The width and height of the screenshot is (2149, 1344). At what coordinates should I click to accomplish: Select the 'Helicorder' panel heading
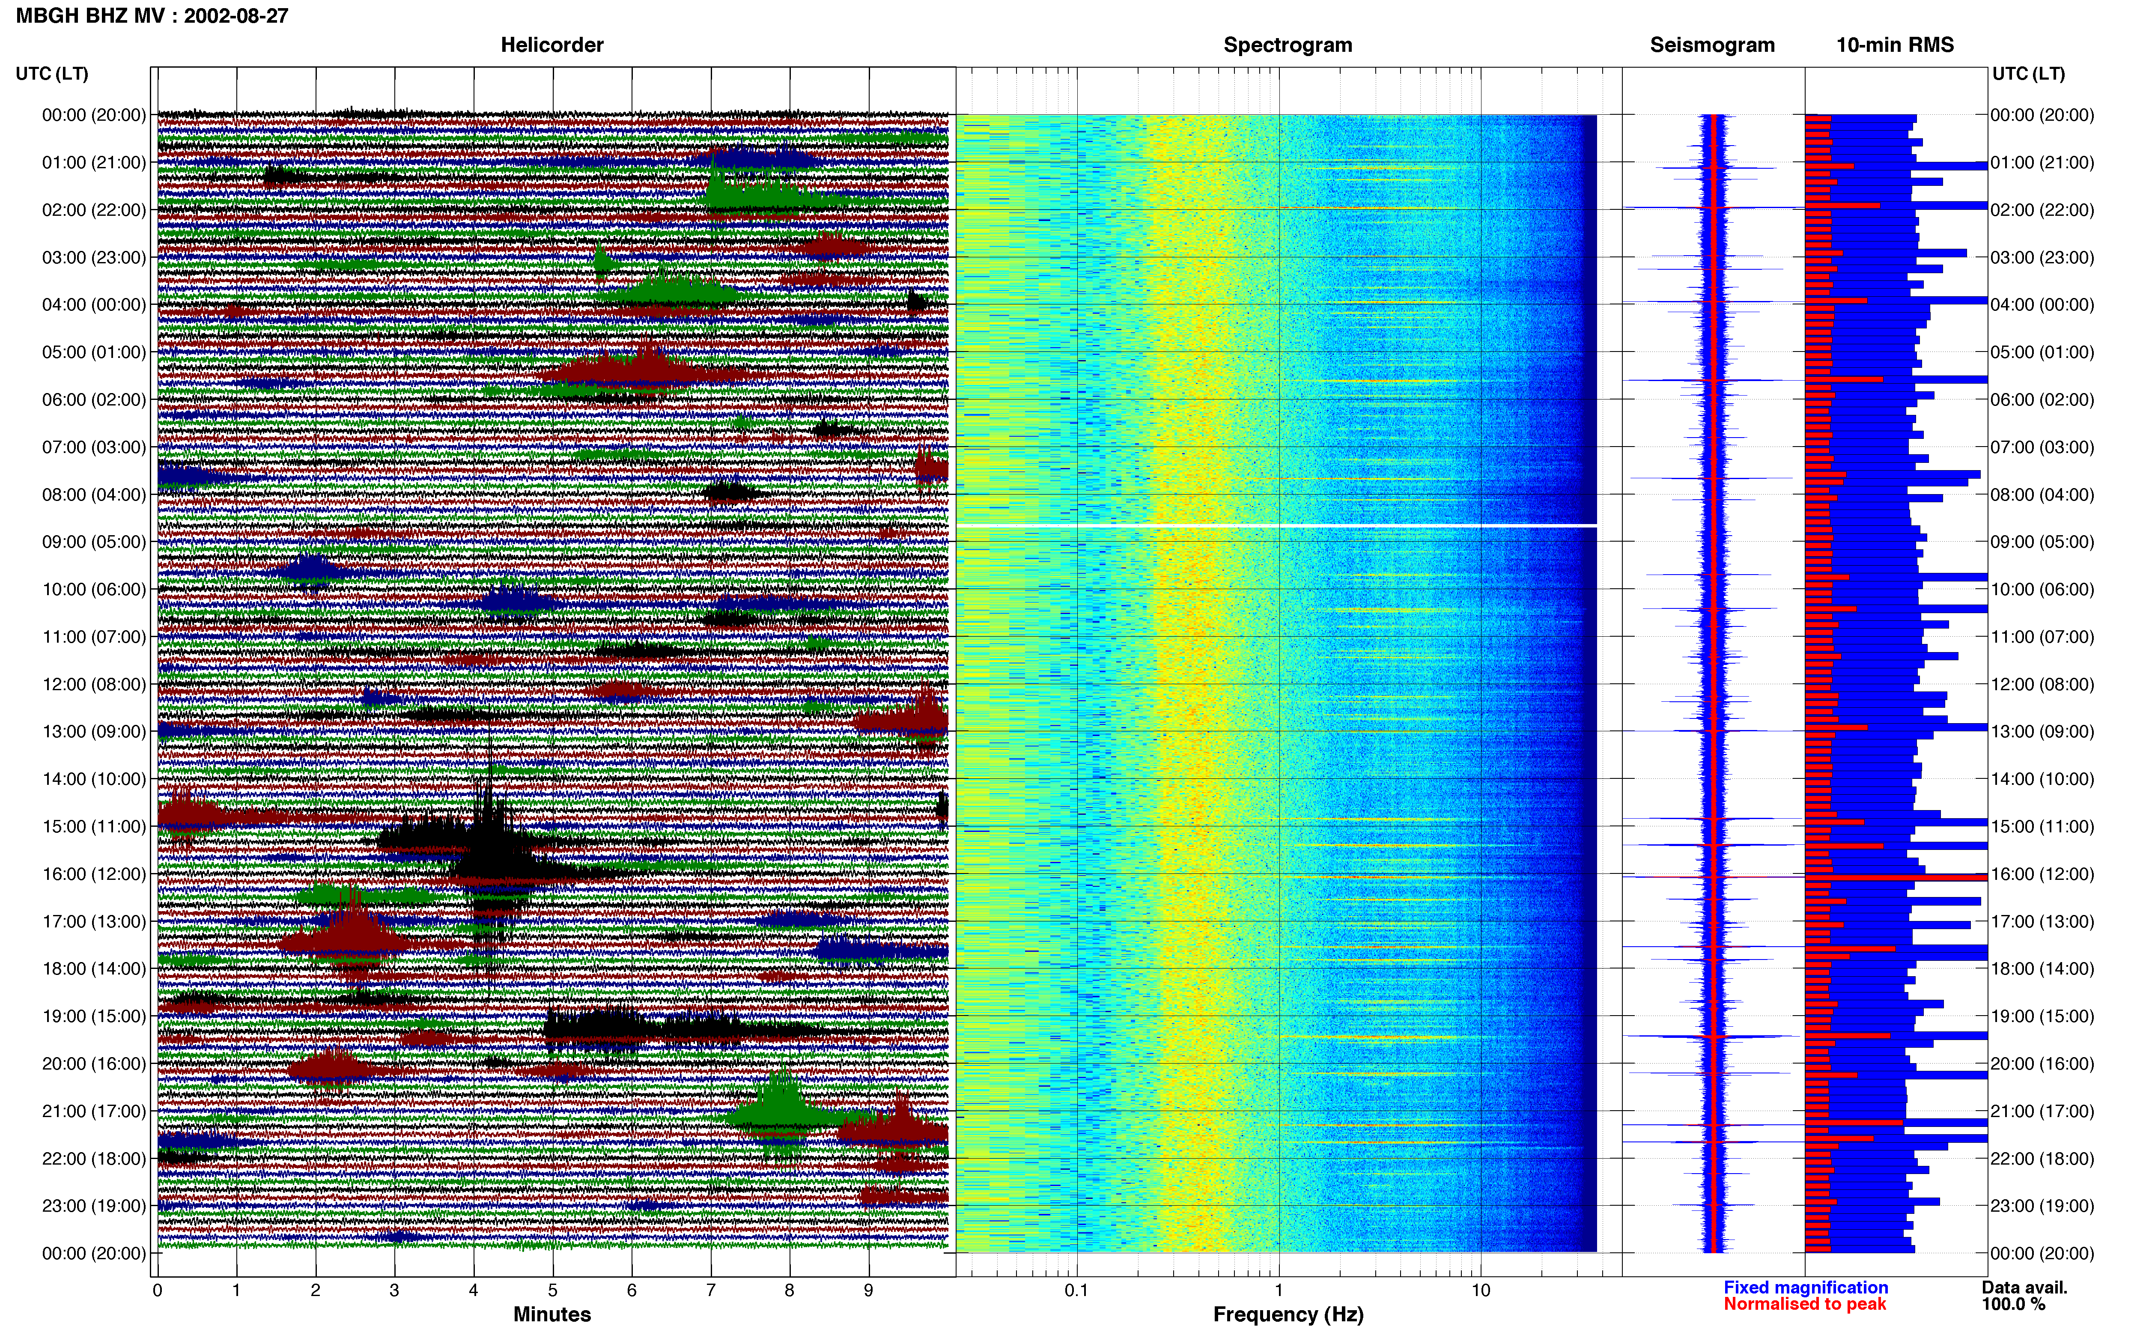552,45
